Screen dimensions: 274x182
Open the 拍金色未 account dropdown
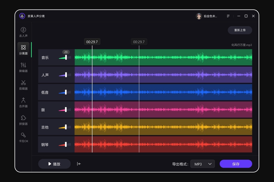pyautogui.click(x=207, y=16)
